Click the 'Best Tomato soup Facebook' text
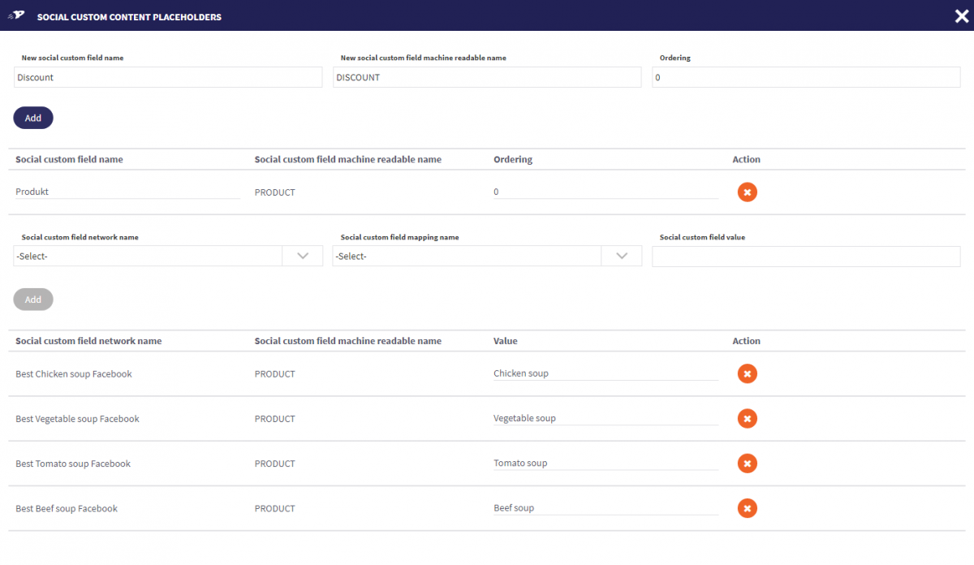The image size is (974, 565). click(x=73, y=464)
